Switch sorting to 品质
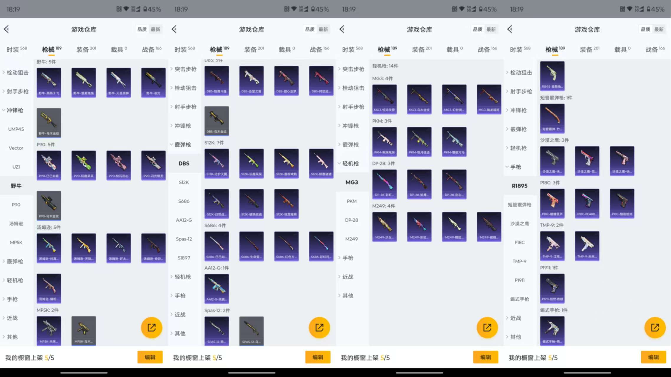Screen dimensions: 671x377 142,29
